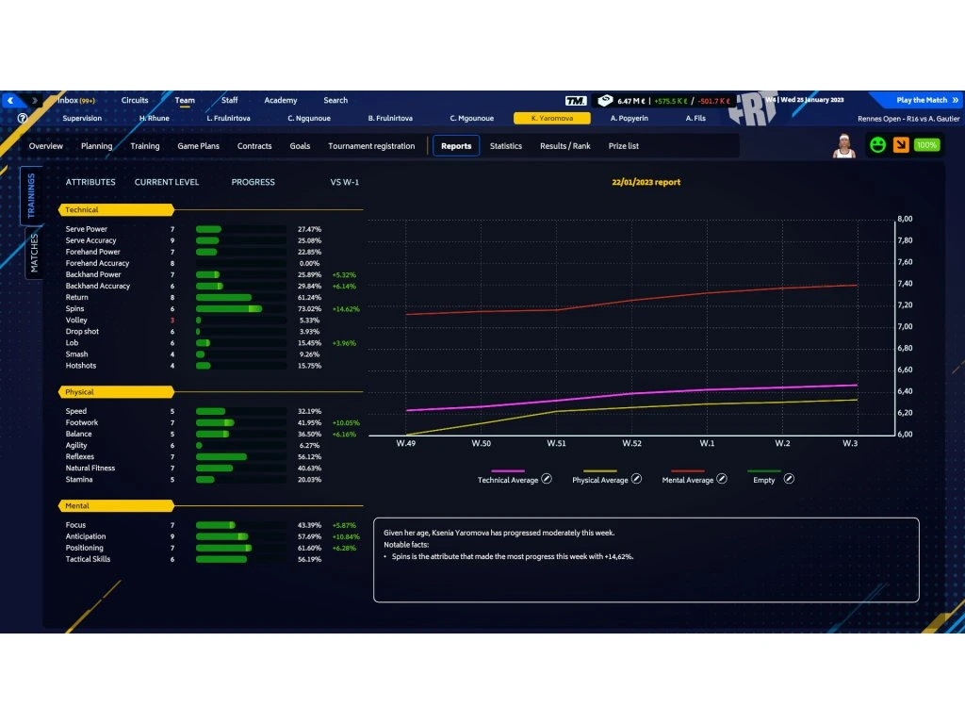965x724 pixels.
Task: Switch to Supervision tab
Action: pyautogui.click(x=82, y=118)
